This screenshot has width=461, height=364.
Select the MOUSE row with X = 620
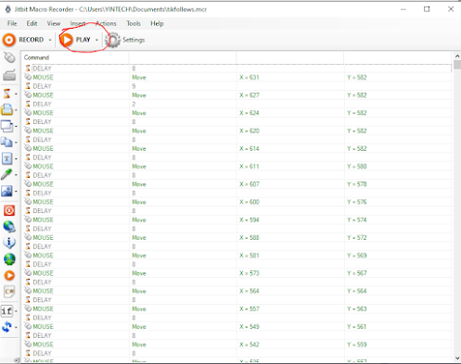[237, 131]
